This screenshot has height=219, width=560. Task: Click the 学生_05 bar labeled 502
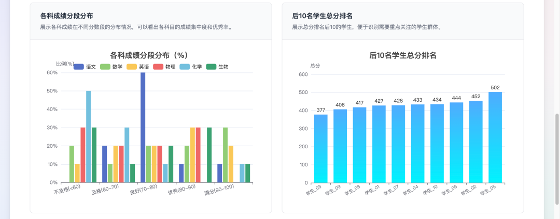pyautogui.click(x=495, y=137)
